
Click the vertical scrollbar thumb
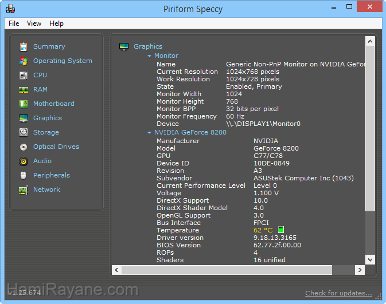coord(370,129)
